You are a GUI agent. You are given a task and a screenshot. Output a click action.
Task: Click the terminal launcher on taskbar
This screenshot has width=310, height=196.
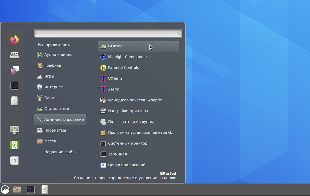[x=31, y=190]
